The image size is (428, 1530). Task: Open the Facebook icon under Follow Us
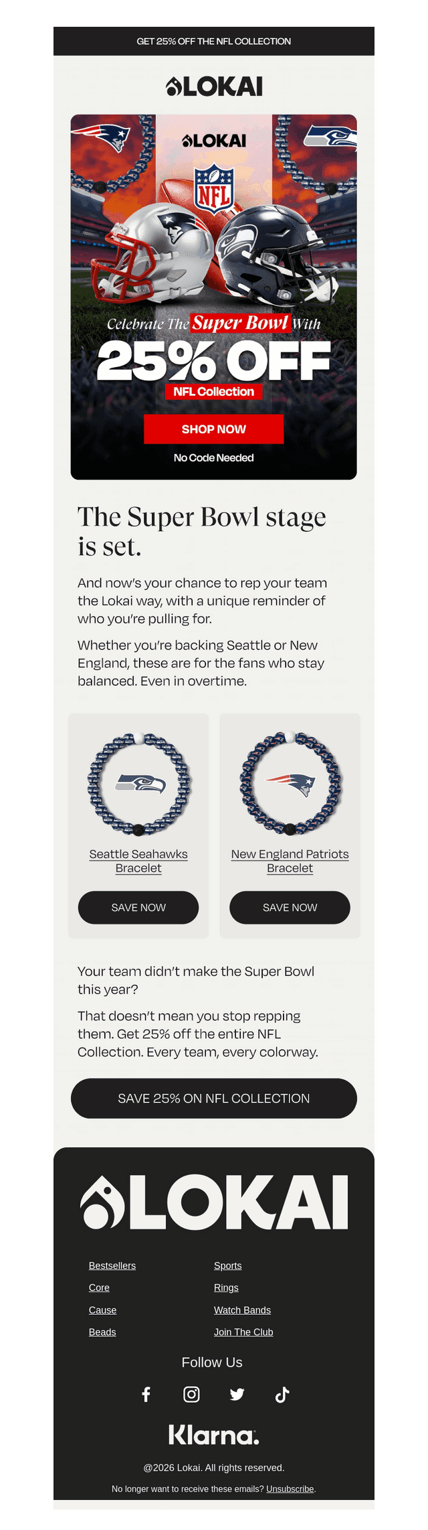(x=146, y=1394)
